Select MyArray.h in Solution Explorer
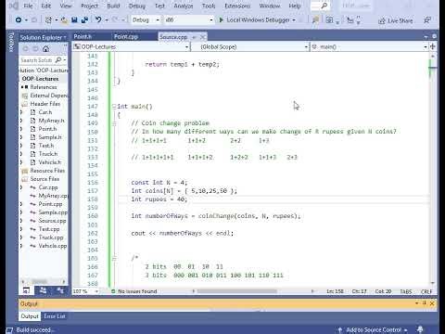The width and height of the screenshot is (445, 334). [51, 121]
